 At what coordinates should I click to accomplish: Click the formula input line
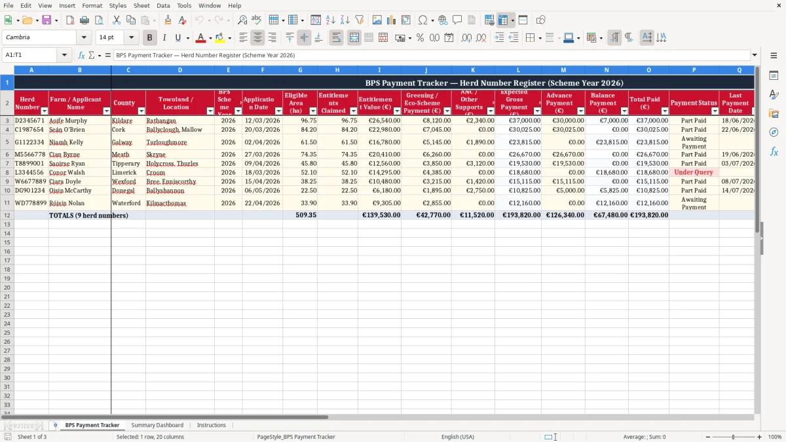(x=431, y=55)
